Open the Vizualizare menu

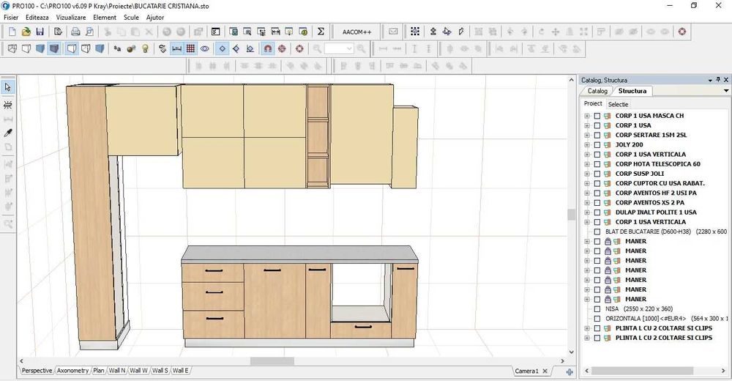[x=71, y=17]
